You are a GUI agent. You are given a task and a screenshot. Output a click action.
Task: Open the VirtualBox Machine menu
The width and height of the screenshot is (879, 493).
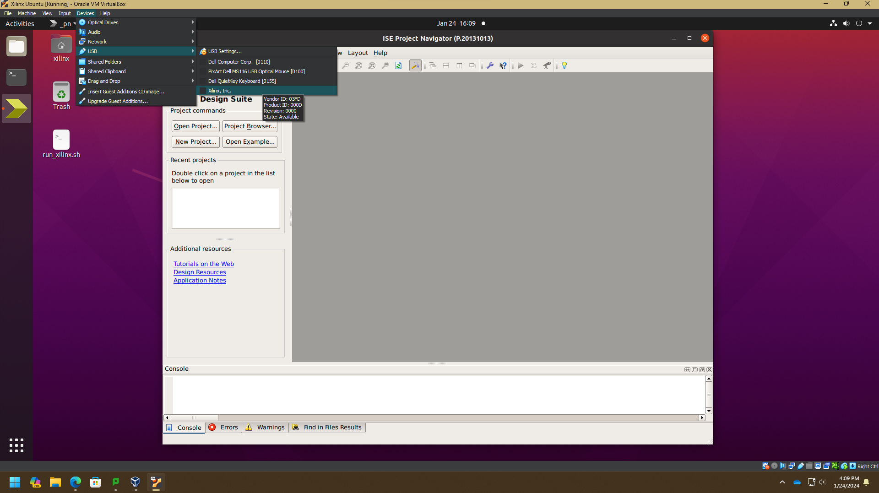click(27, 13)
